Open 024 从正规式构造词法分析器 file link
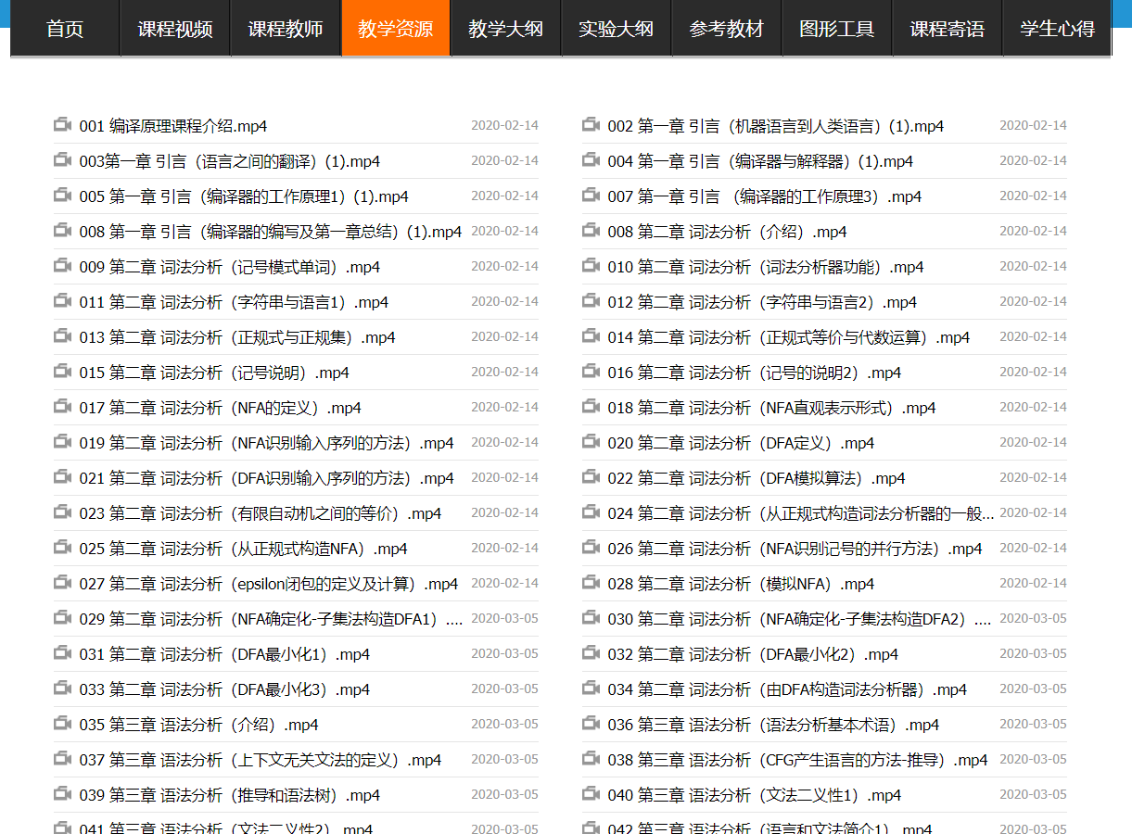The height and width of the screenshot is (834, 1132). click(800, 513)
